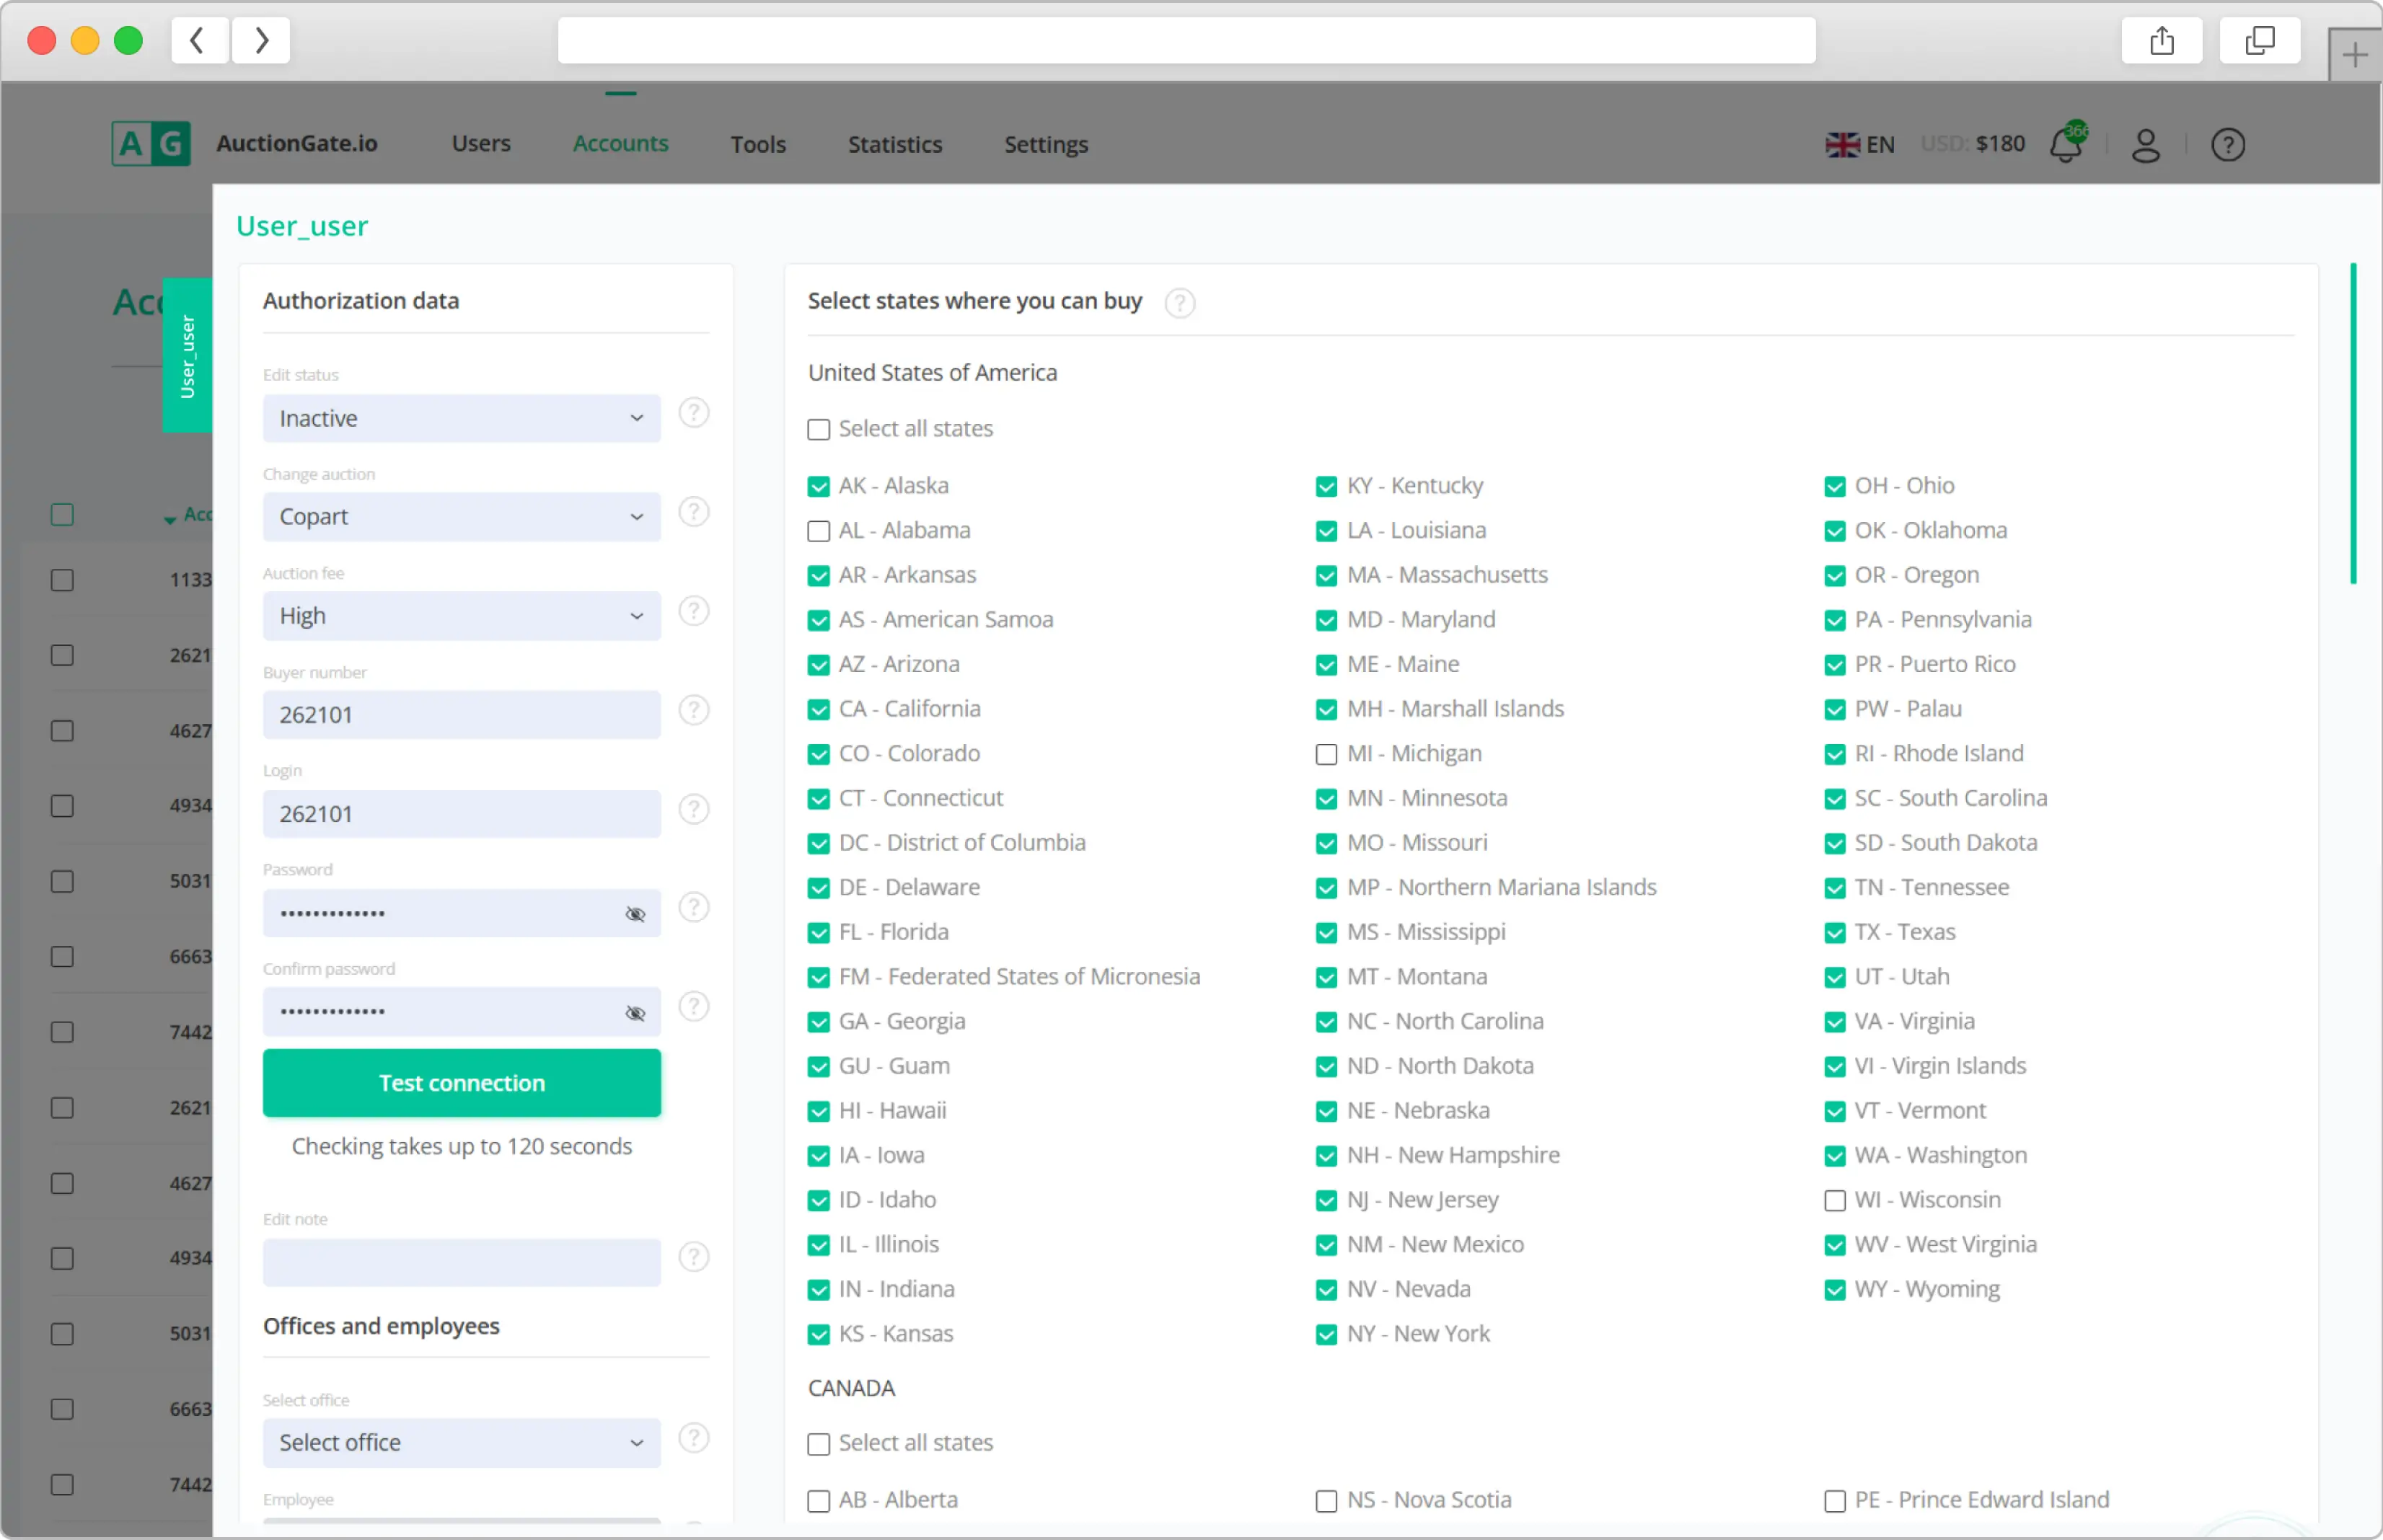Open the Select office dropdown
2383x1540 pixels.
[x=460, y=1443]
